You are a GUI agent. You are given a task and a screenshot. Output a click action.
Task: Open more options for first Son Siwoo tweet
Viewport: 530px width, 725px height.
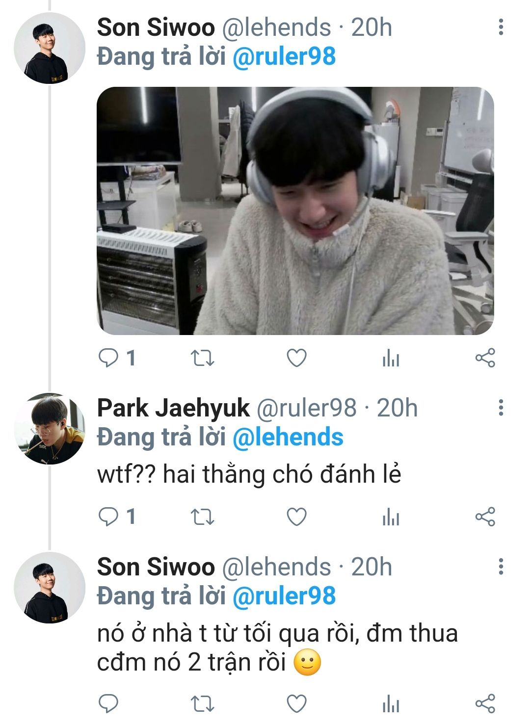click(x=501, y=27)
